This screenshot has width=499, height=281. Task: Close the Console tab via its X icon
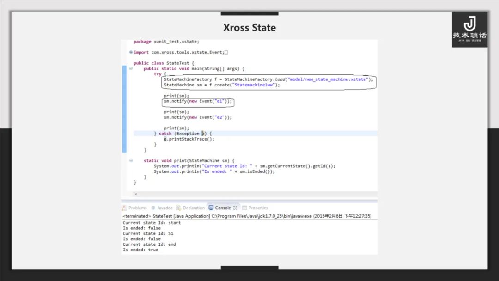click(235, 208)
